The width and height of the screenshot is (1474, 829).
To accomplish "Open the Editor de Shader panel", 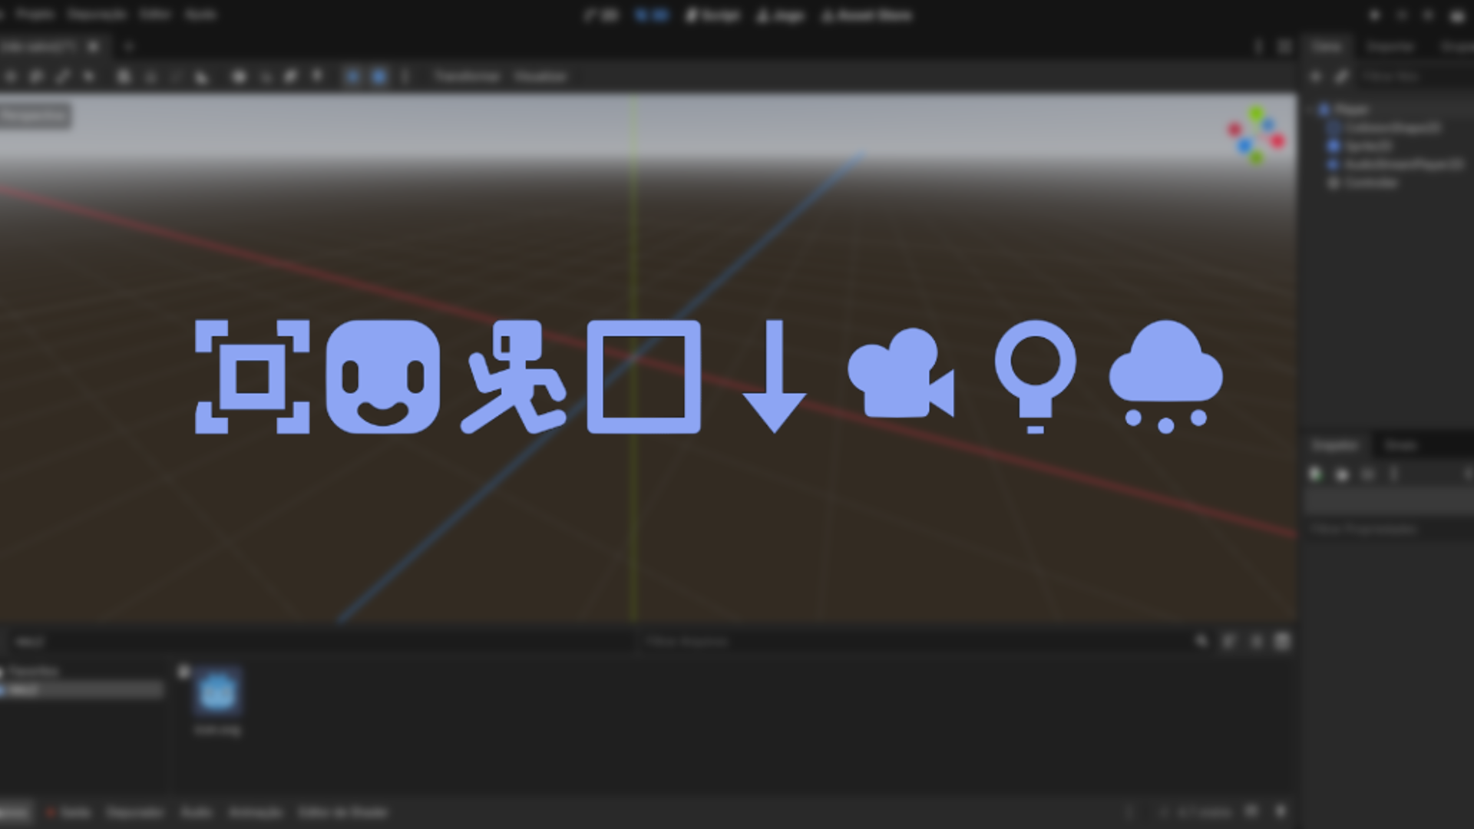I will tap(342, 812).
